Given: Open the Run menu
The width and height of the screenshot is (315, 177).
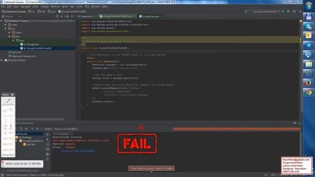Looking at the screenshot, I should pos(72,6).
